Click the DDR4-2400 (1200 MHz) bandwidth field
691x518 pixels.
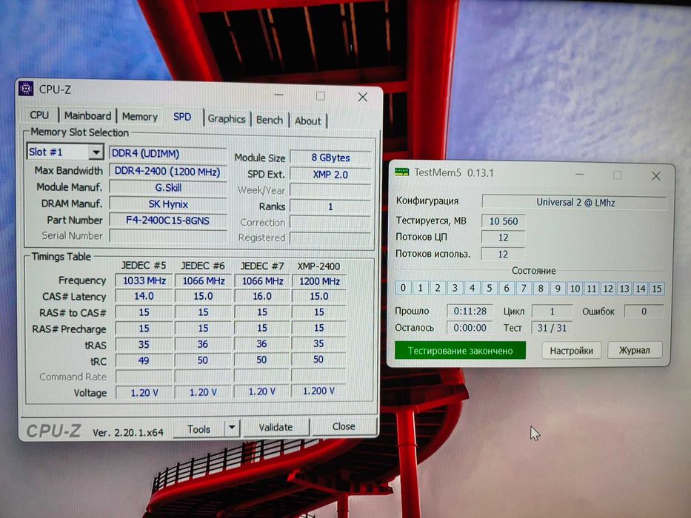click(167, 171)
